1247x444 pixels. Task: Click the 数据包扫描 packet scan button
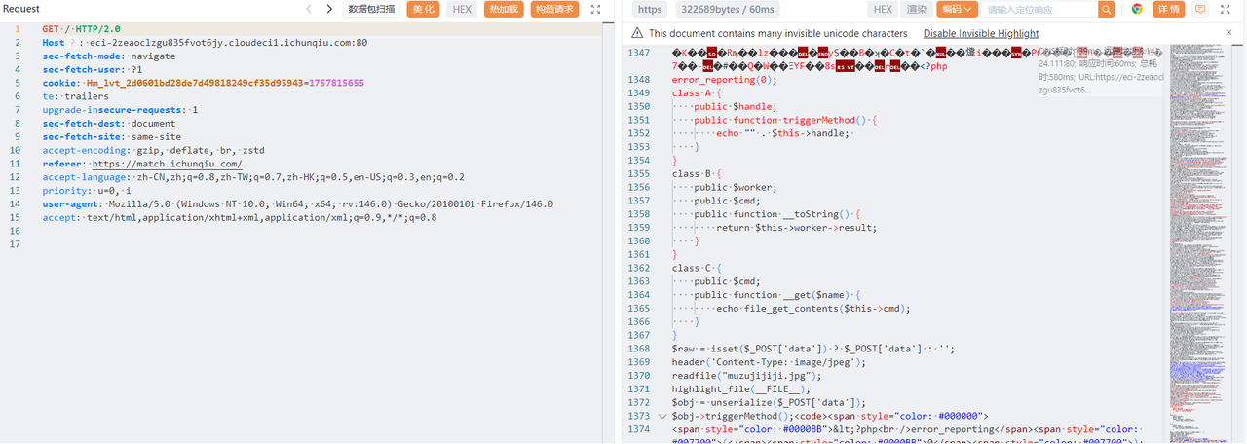pyautogui.click(x=371, y=9)
